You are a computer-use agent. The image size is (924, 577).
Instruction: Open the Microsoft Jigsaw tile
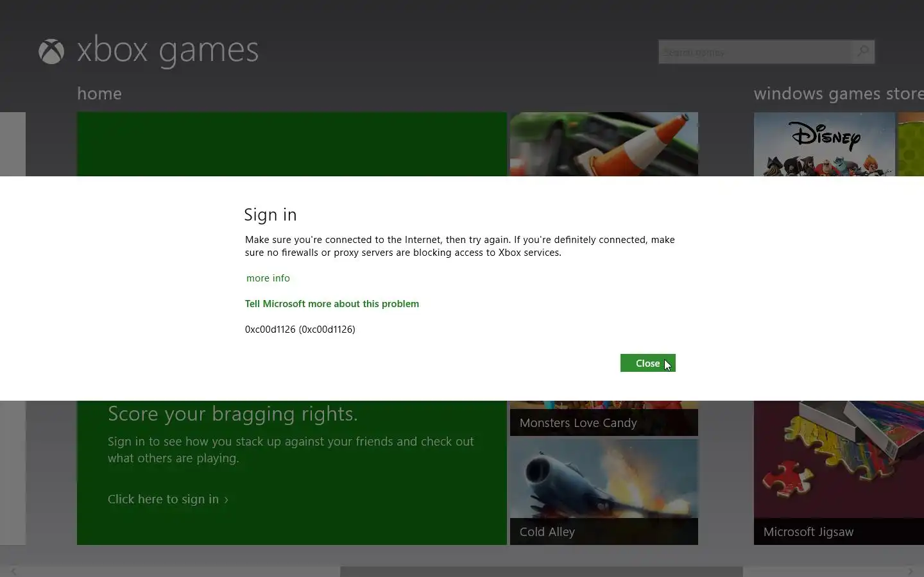point(839,472)
